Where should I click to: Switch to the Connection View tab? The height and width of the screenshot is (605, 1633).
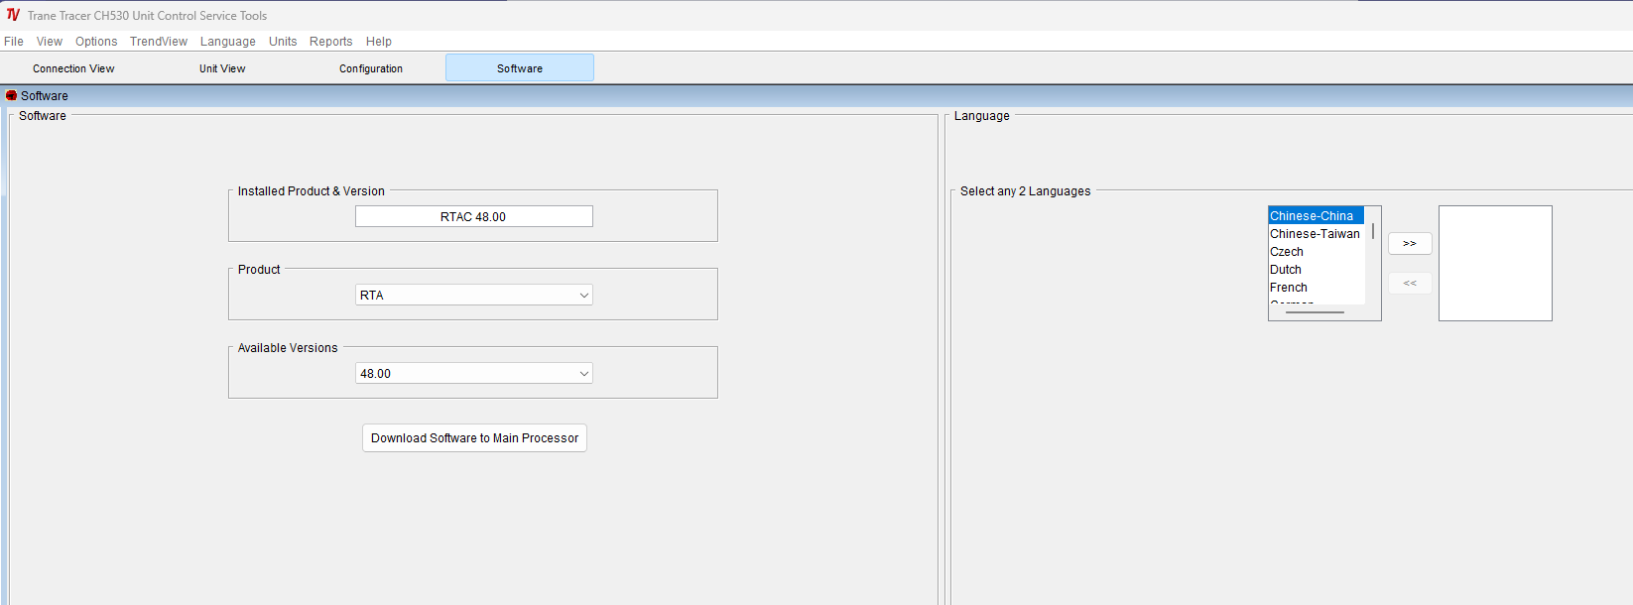pyautogui.click(x=73, y=68)
